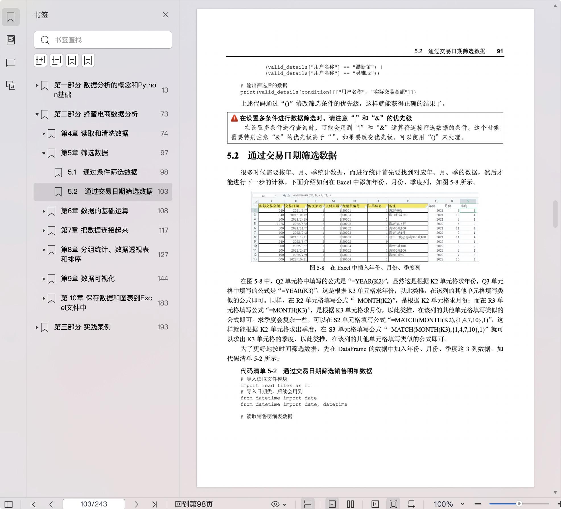The height and width of the screenshot is (509, 561).
Task: Open the bookmarks sidebar panel icon
Action: pyautogui.click(x=11, y=17)
